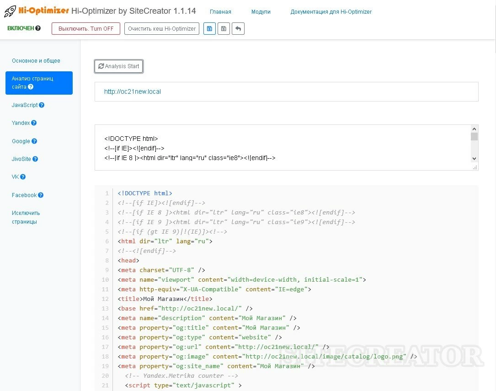Open help icon beside JivoSite
The width and height of the screenshot is (496, 391).
coord(35,159)
